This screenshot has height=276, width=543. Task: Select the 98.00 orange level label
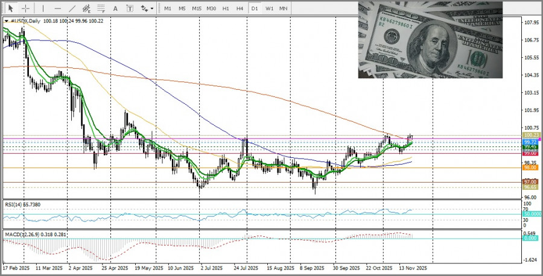tap(530, 168)
